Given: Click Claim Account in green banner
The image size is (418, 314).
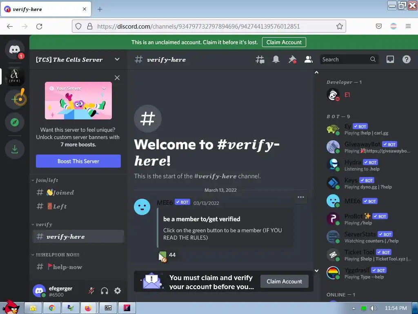Looking at the screenshot, I should [x=284, y=42].
